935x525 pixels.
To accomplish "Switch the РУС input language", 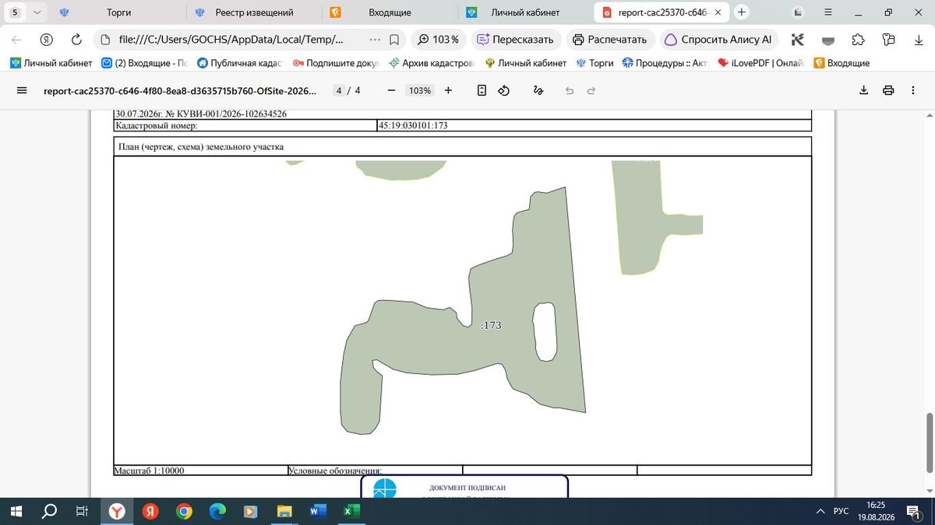I will [841, 511].
